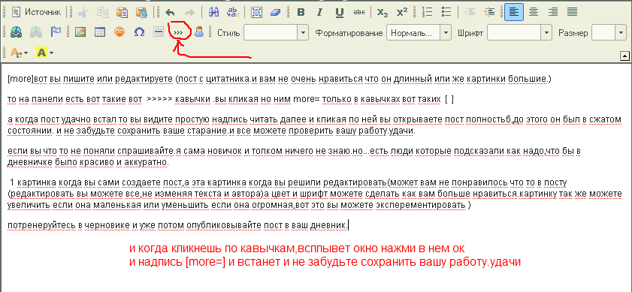Expand the text color dropdown arrow
The width and height of the screenshot is (632, 292).
[x=26, y=53]
